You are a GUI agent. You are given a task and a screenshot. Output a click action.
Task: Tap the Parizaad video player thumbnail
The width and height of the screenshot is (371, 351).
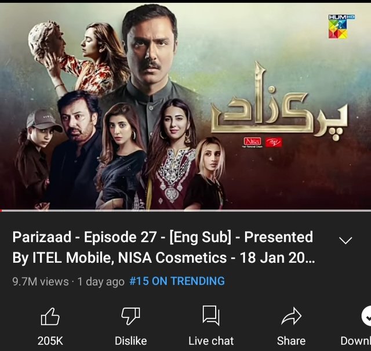[185, 106]
